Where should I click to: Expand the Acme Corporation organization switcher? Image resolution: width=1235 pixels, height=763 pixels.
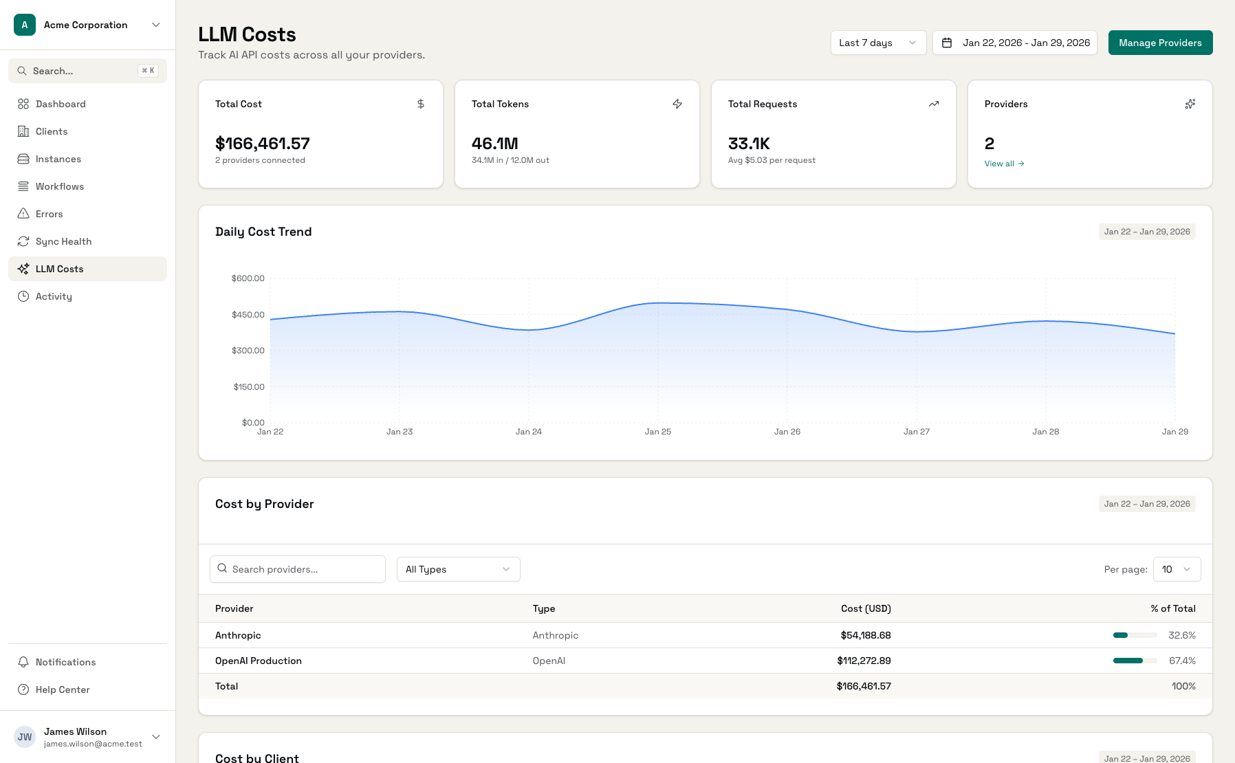coord(87,25)
